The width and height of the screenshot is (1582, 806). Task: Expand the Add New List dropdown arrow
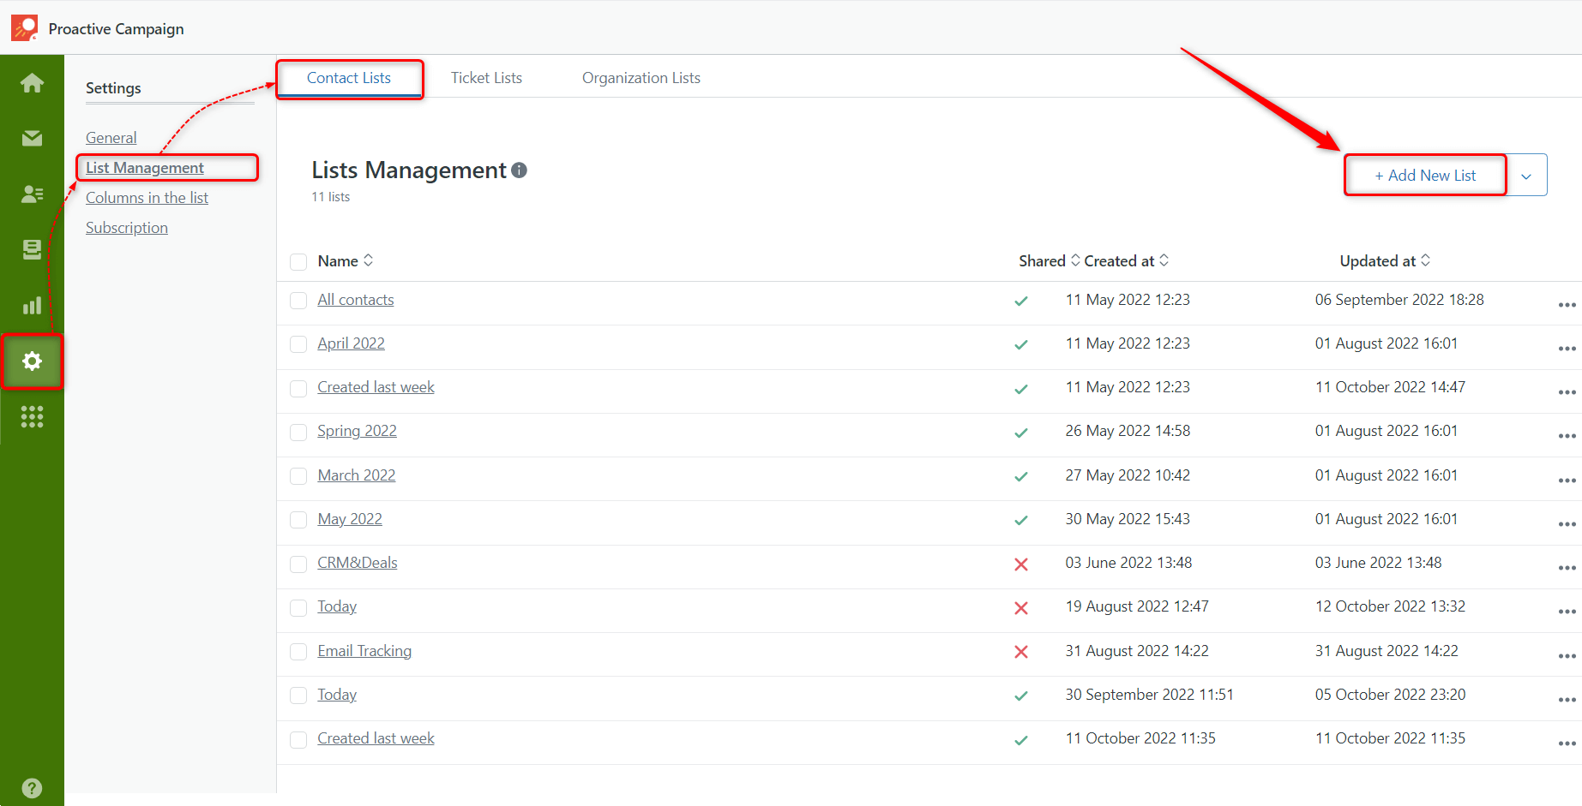pyautogui.click(x=1527, y=175)
